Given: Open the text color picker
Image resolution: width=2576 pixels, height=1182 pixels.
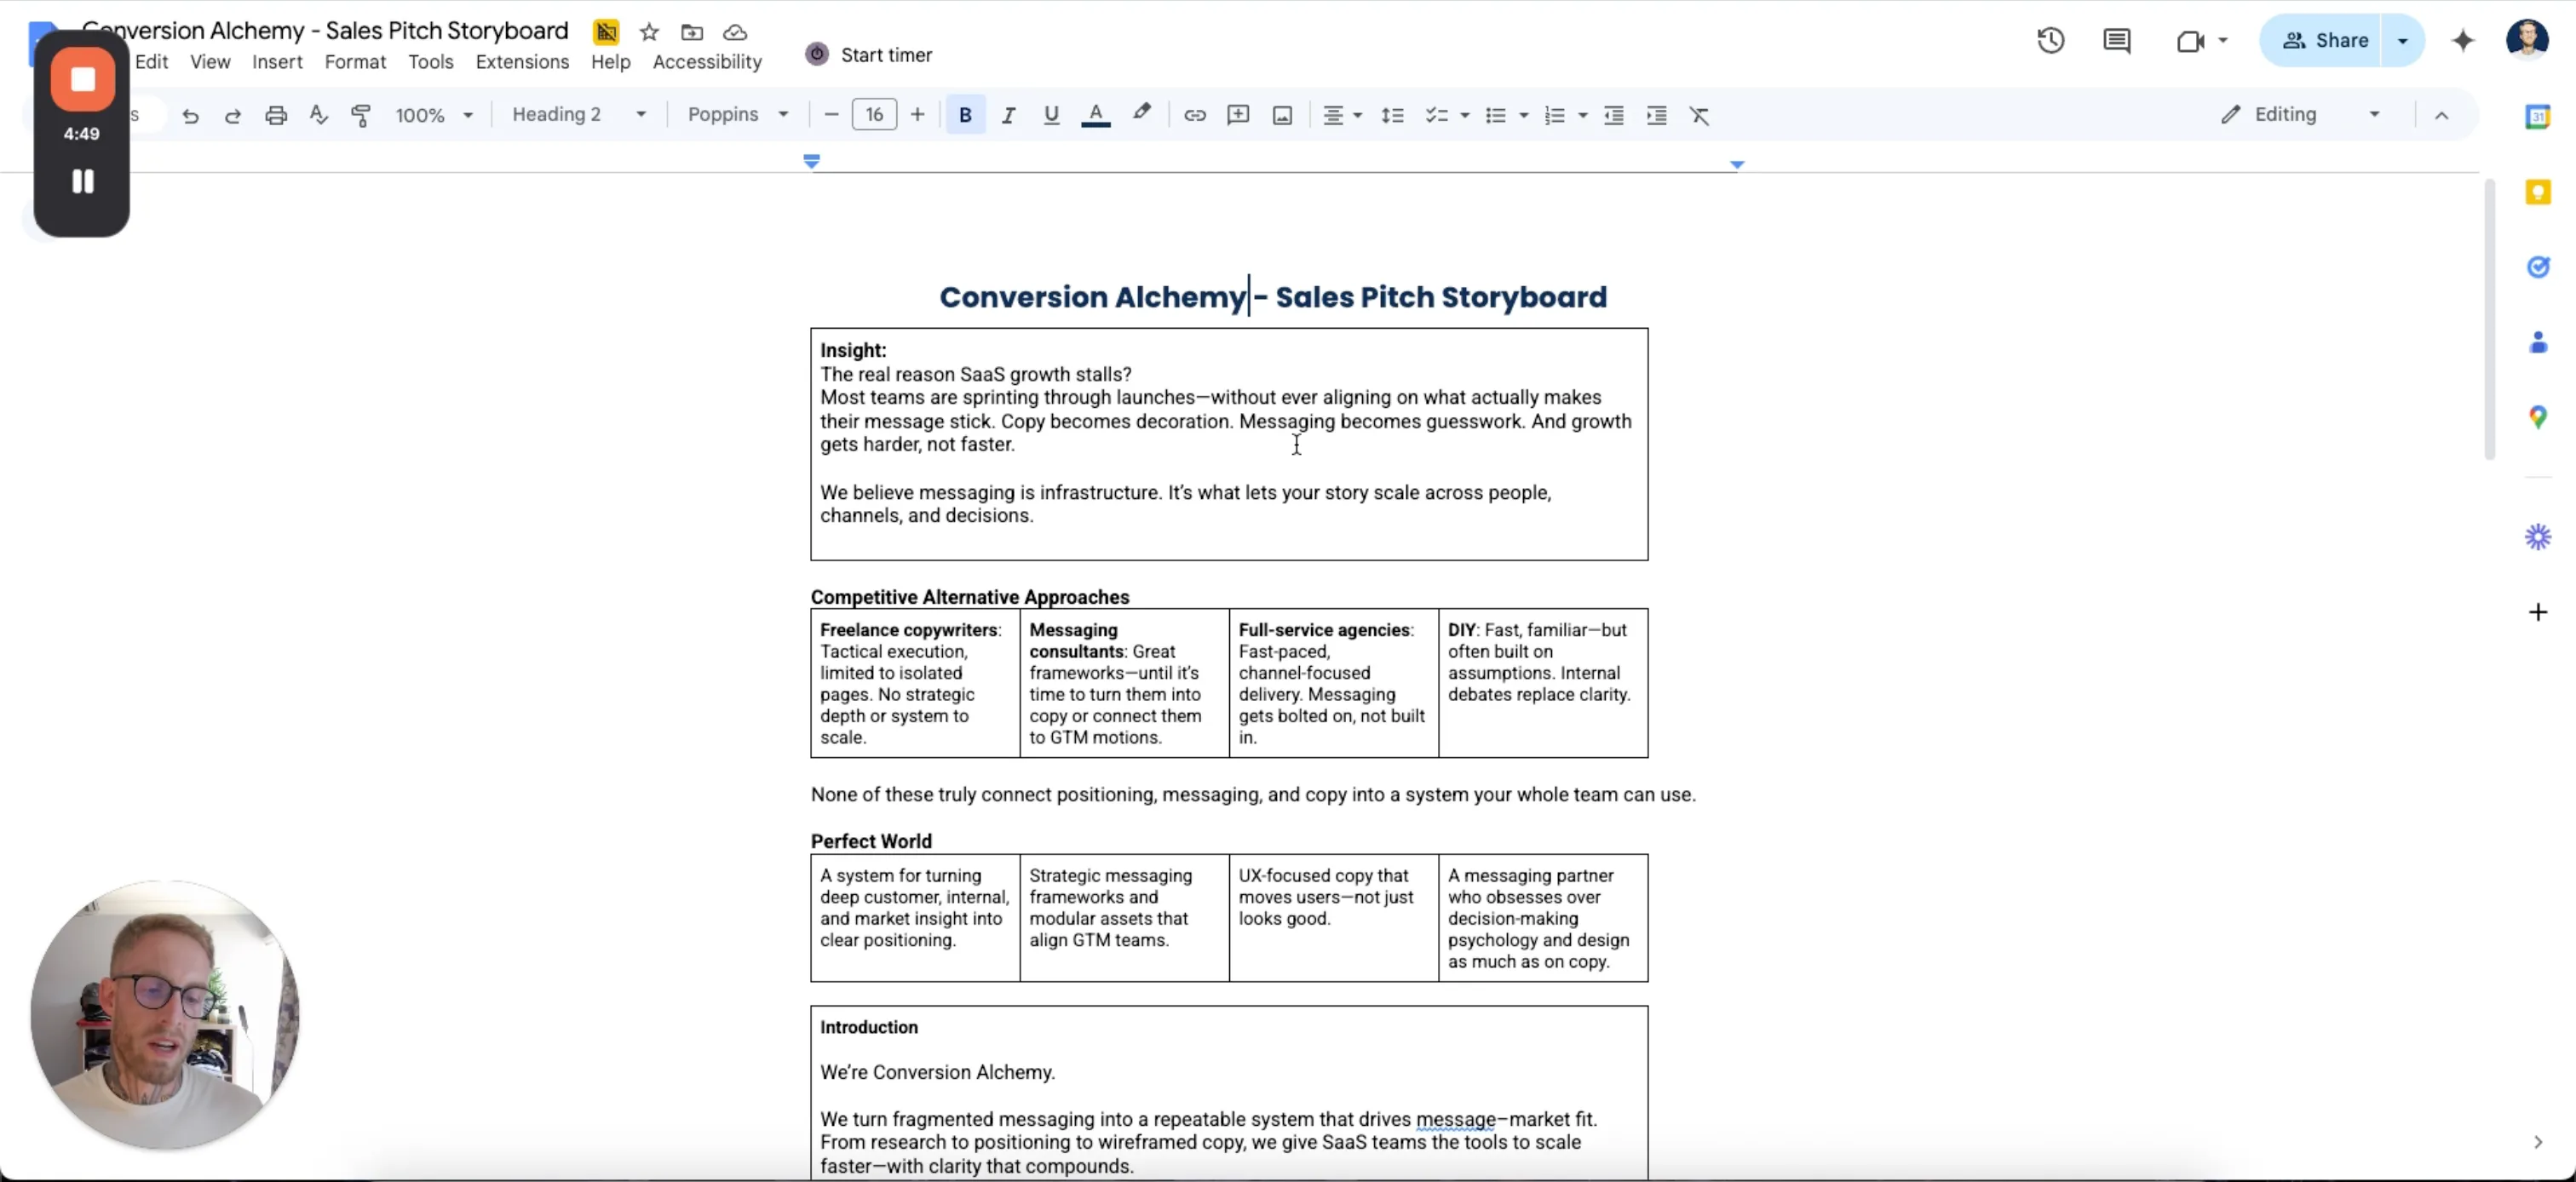Looking at the screenshot, I should pyautogui.click(x=1096, y=115).
